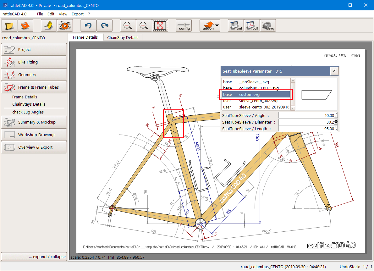Select custom.svg base entry
The height and width of the screenshot is (271, 374).
tap(256, 94)
